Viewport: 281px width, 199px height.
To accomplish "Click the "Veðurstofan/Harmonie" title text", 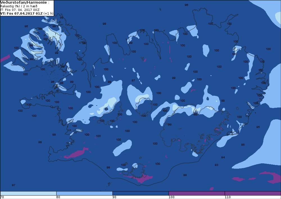I will (x=24, y=3).
